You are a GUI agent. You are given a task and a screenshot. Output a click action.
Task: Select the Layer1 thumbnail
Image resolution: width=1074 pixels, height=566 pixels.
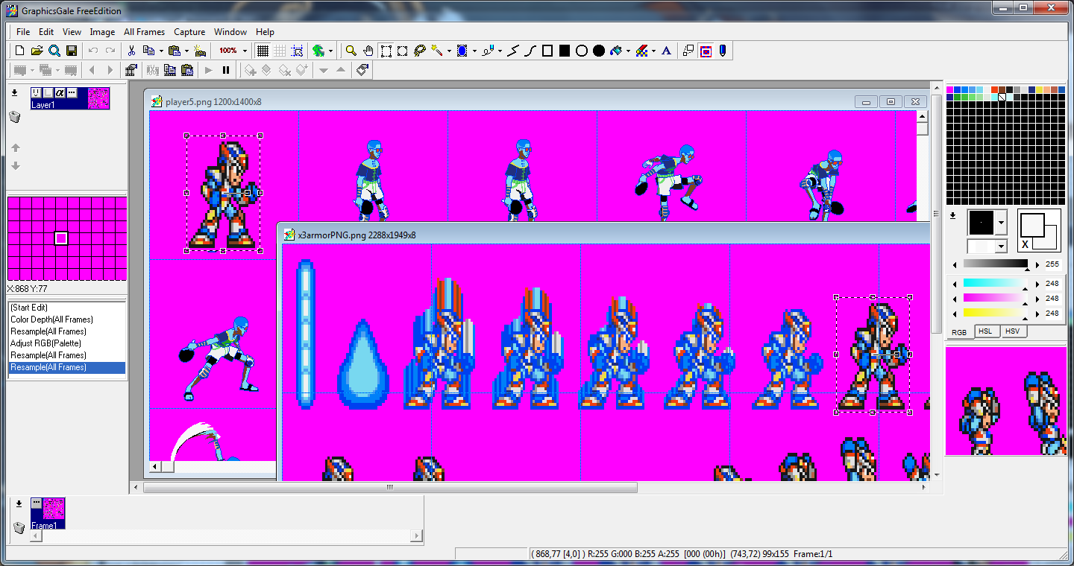tap(70, 98)
